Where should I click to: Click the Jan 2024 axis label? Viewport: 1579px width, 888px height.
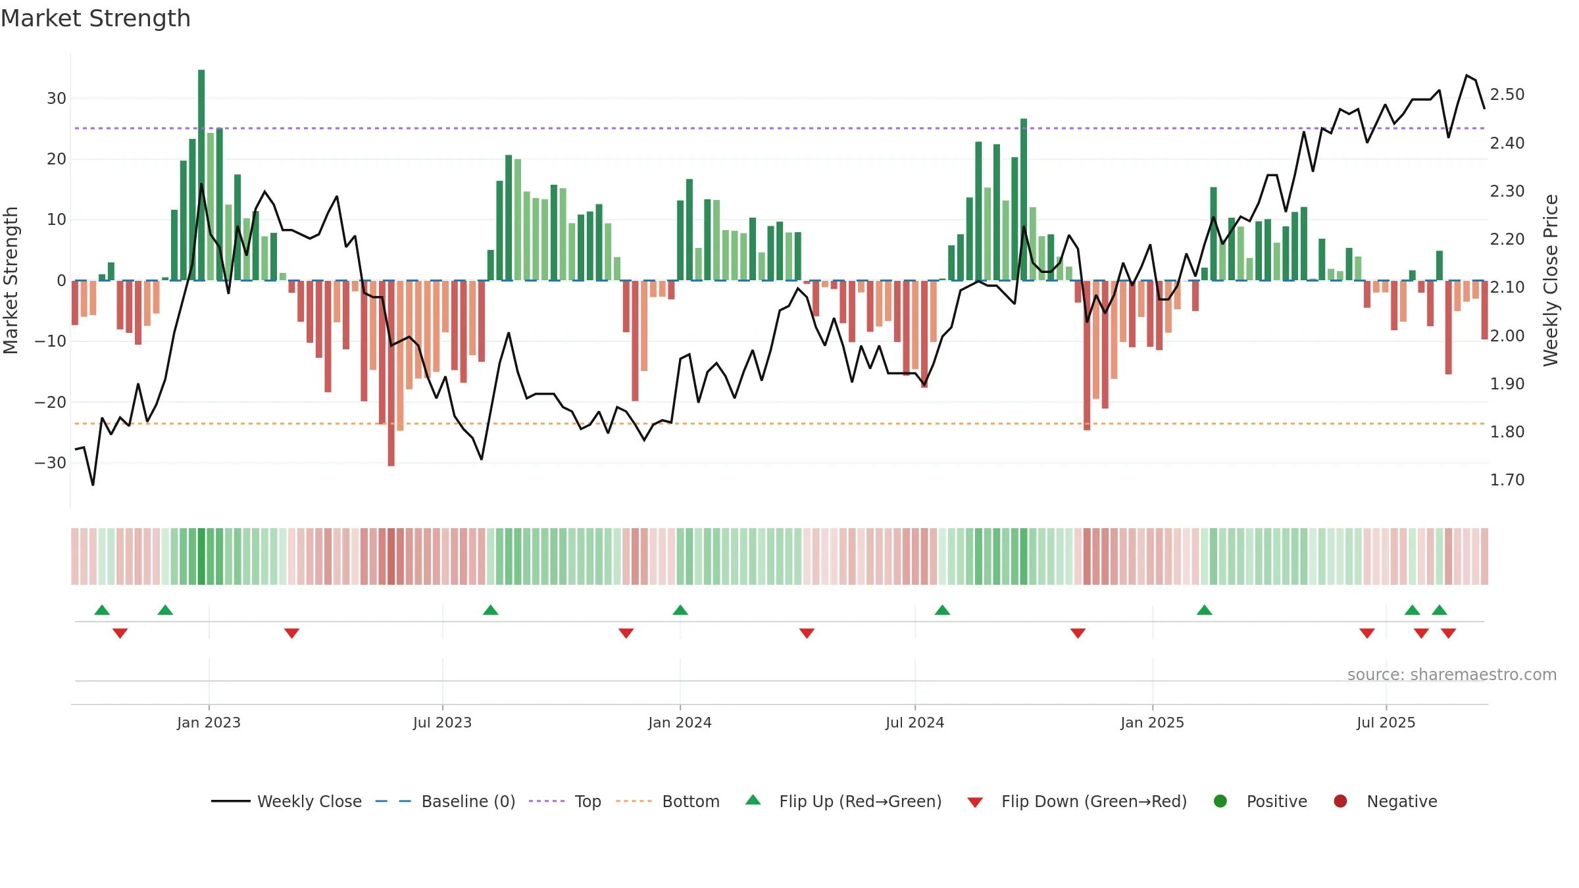pos(680,722)
